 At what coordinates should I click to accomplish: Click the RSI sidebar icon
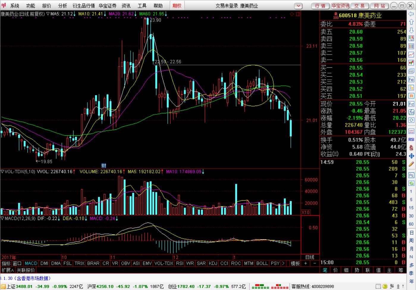pos(411,139)
